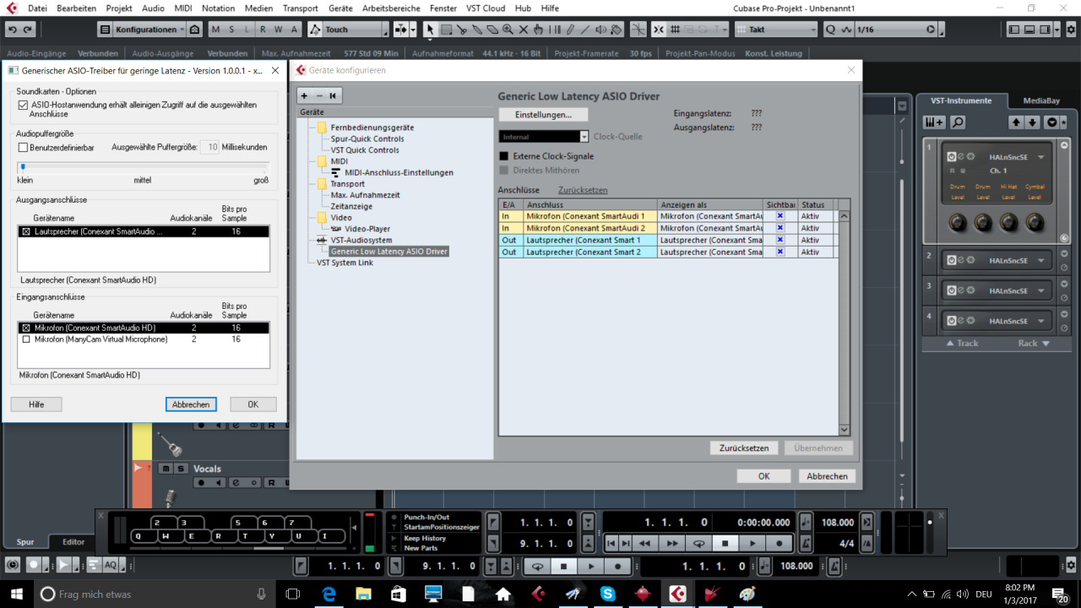Click the underlined Zurücksetzen link above the port table
This screenshot has width=1081, height=608.
(x=583, y=190)
